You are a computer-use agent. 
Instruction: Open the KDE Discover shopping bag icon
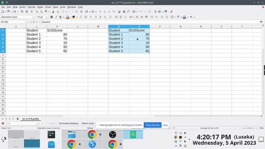point(51,144)
